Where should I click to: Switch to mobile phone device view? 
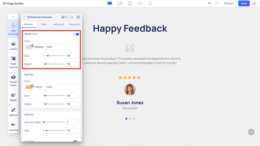tap(150, 3)
